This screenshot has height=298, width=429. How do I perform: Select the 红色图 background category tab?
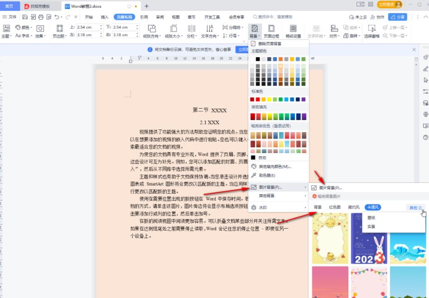(x=334, y=207)
